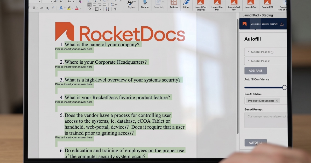The height and width of the screenshot is (163, 311).
Task: Expand Autofill Pass 2
Action: [x=265, y=61]
